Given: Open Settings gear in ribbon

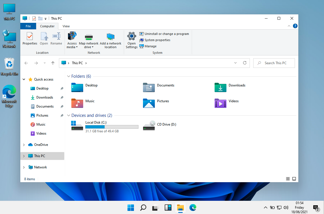Looking at the screenshot, I should (132, 37).
